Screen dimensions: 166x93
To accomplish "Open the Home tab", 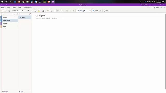I will (x=3, y=7).
